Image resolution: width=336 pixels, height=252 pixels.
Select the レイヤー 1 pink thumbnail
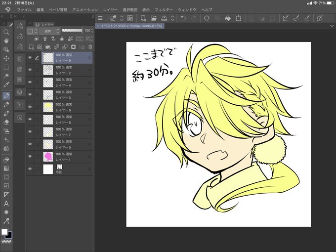pyautogui.click(x=48, y=157)
